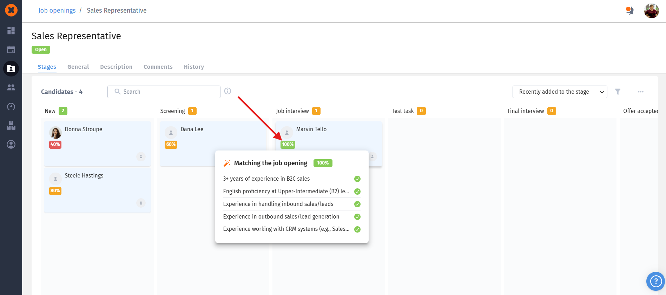Click inside the candidate Search field
666x295 pixels.
tap(164, 92)
